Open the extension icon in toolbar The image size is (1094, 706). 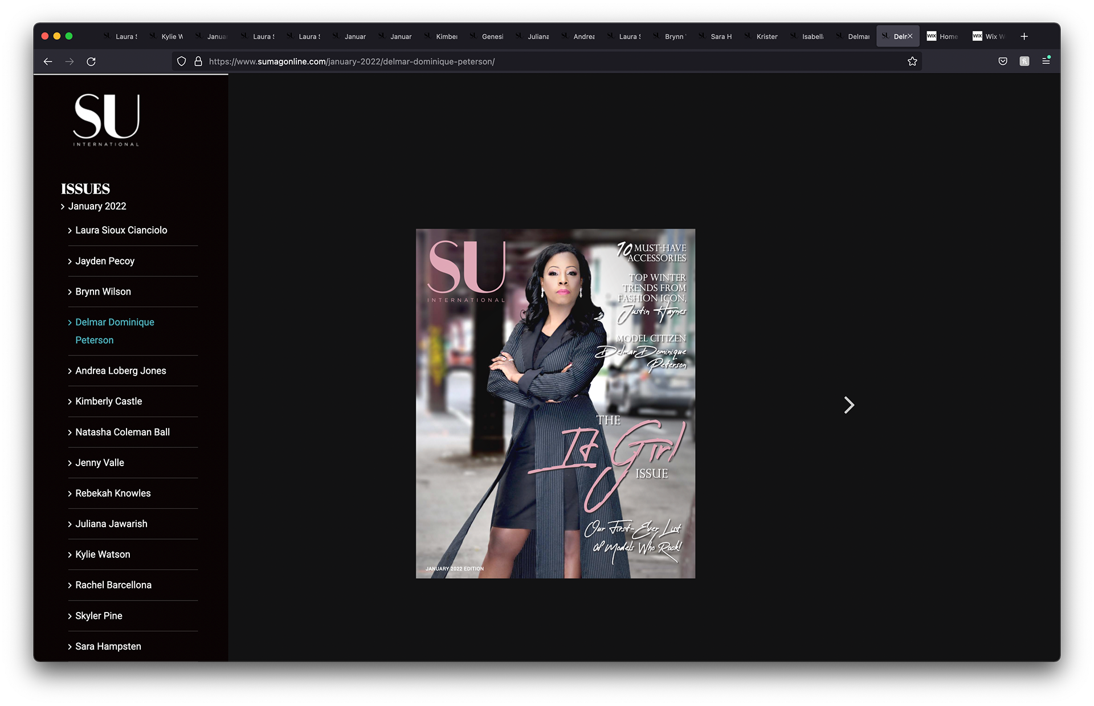[1024, 62]
